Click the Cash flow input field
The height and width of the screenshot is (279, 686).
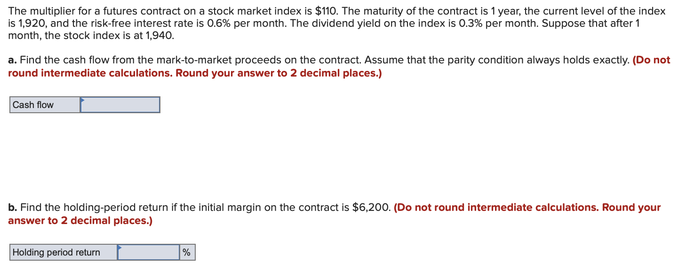pyautogui.click(x=120, y=104)
